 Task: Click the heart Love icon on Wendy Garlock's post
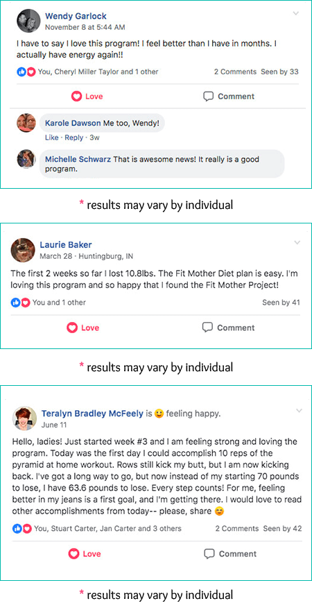[x=76, y=96]
